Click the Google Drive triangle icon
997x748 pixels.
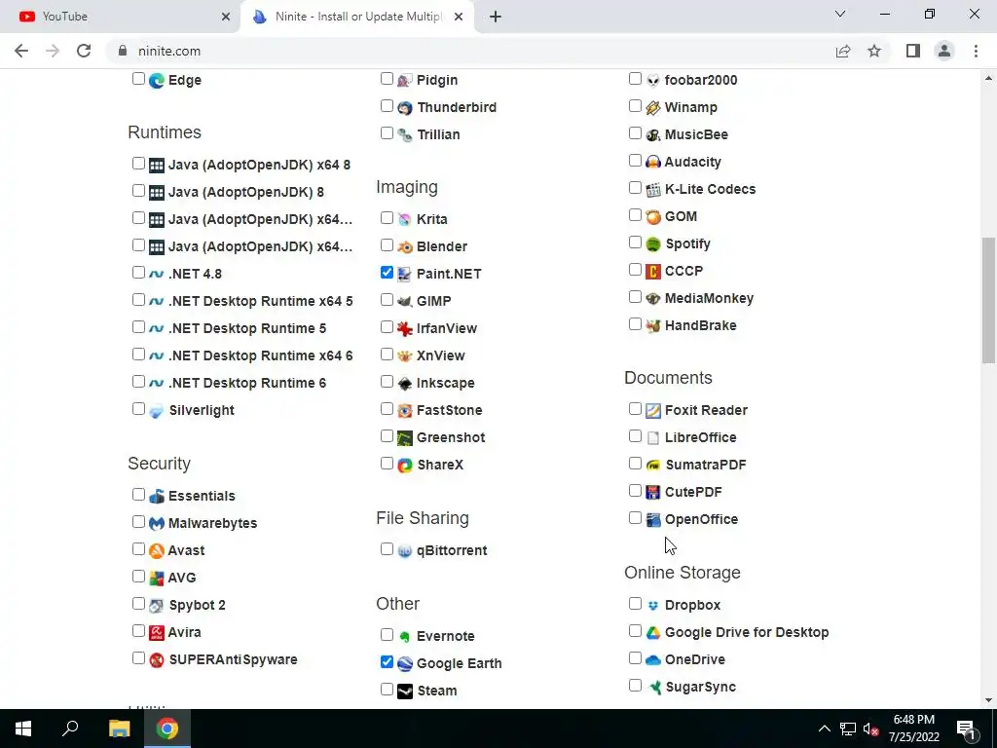[653, 632]
